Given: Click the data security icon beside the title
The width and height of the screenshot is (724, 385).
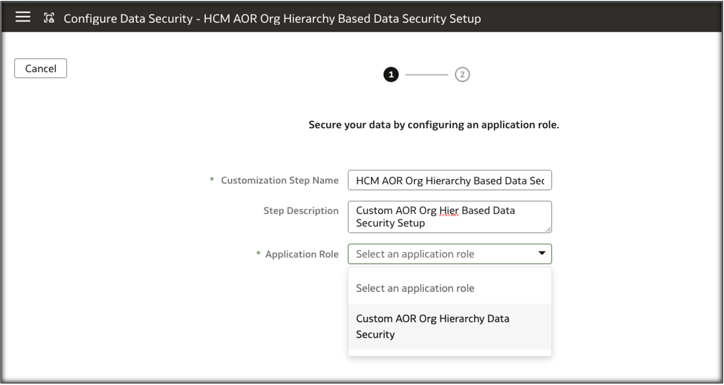Looking at the screenshot, I should [50, 18].
